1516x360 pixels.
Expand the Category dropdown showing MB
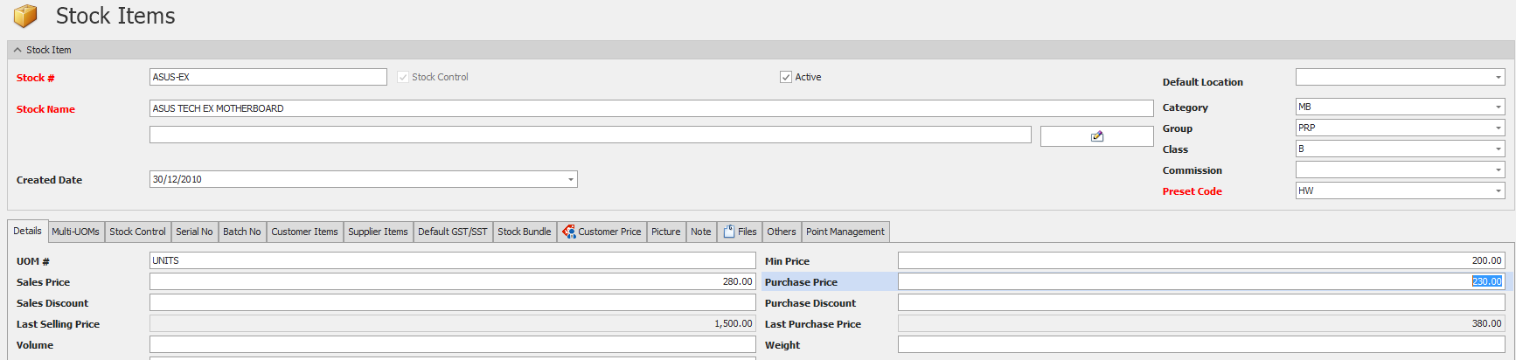pos(1498,107)
